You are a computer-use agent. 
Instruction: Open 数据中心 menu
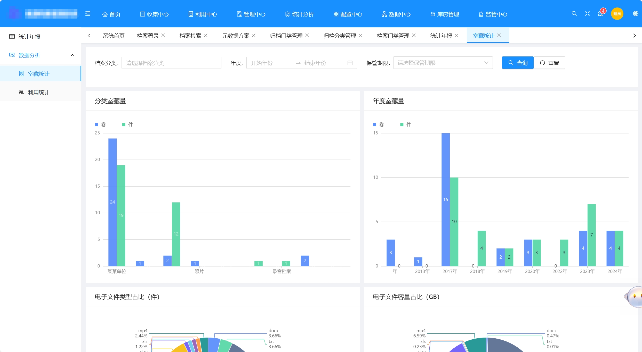396,14
